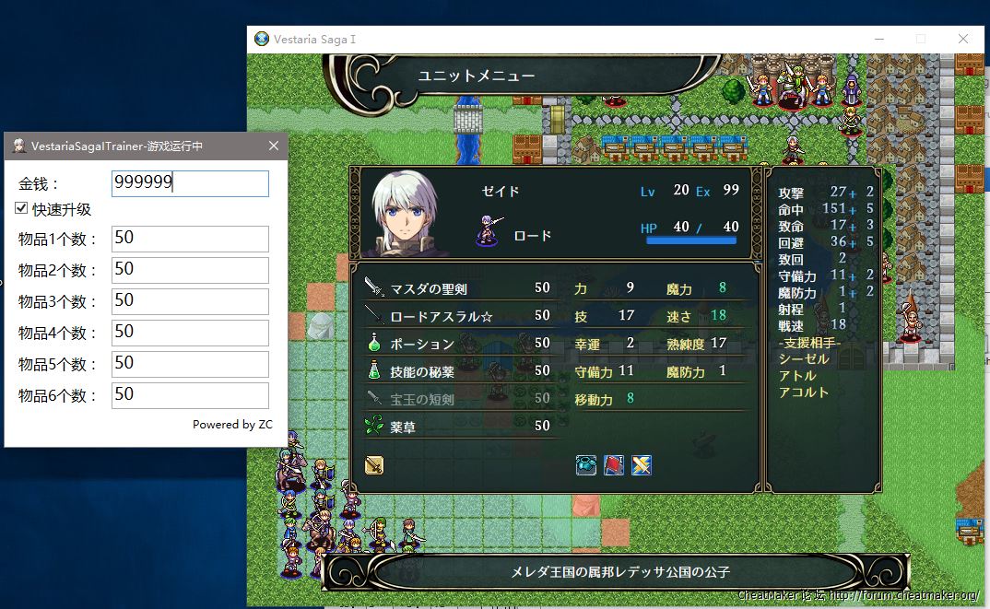This screenshot has width=990, height=609.
Task: Click the Vestaria Saga globe title icon
Action: point(262,40)
